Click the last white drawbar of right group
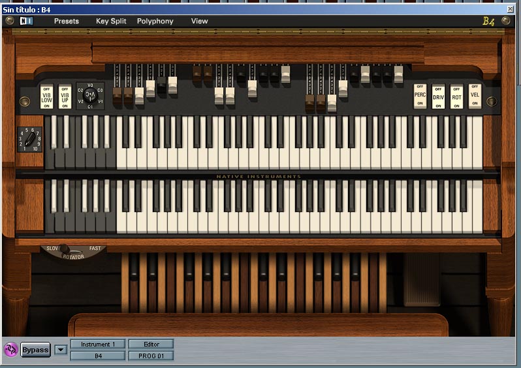Viewport: 521px width, 368px height. (399, 73)
